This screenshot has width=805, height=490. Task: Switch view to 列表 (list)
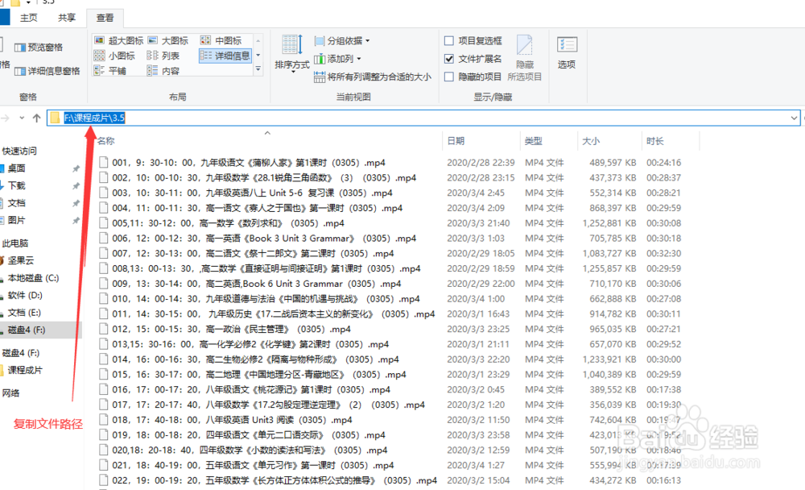pos(167,55)
